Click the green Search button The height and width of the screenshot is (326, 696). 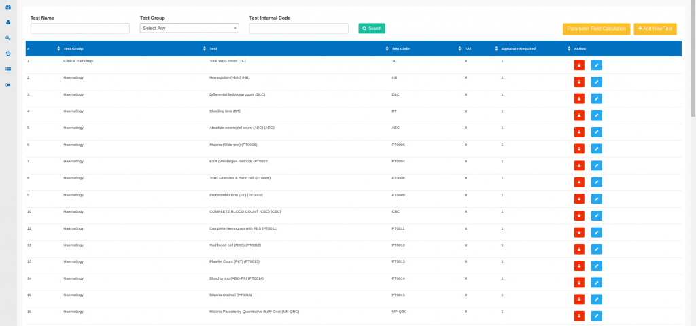(x=372, y=29)
